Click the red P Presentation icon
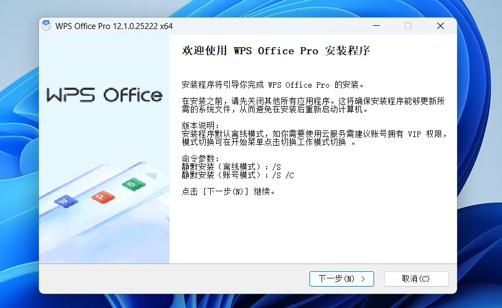The image size is (502, 308). click(x=103, y=197)
